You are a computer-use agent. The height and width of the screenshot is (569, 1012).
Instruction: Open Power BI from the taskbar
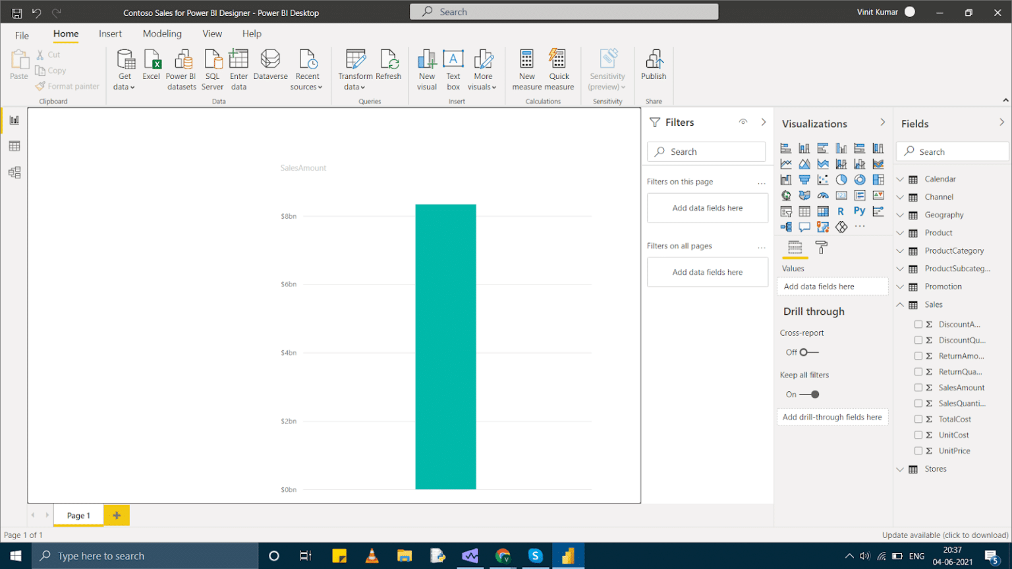point(569,555)
